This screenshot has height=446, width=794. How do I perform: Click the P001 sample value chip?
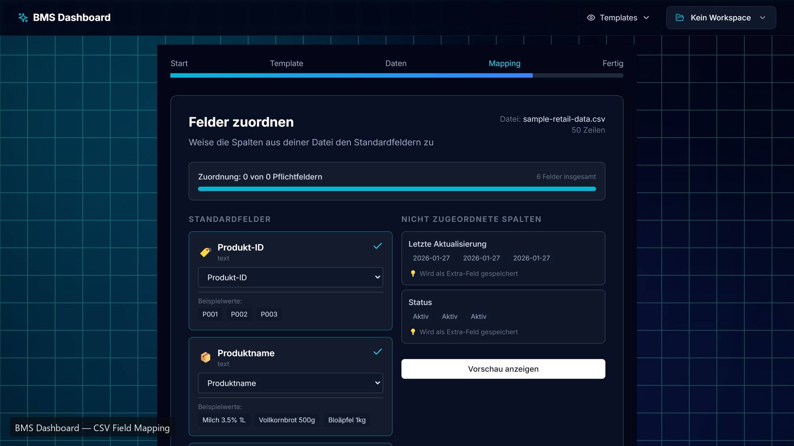coord(210,314)
